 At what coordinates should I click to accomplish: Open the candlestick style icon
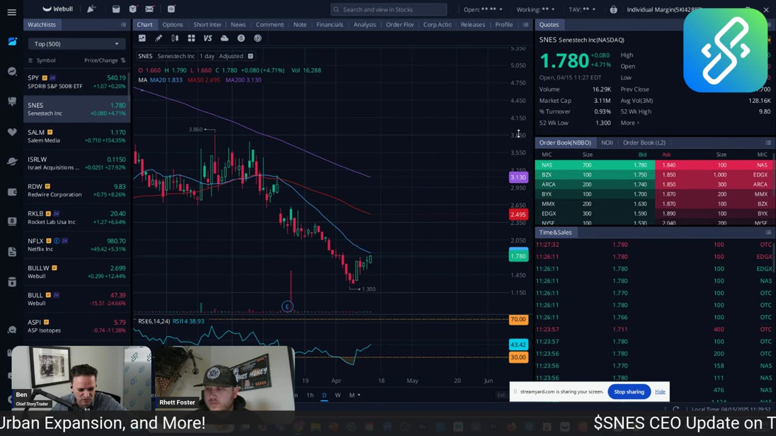(x=175, y=38)
